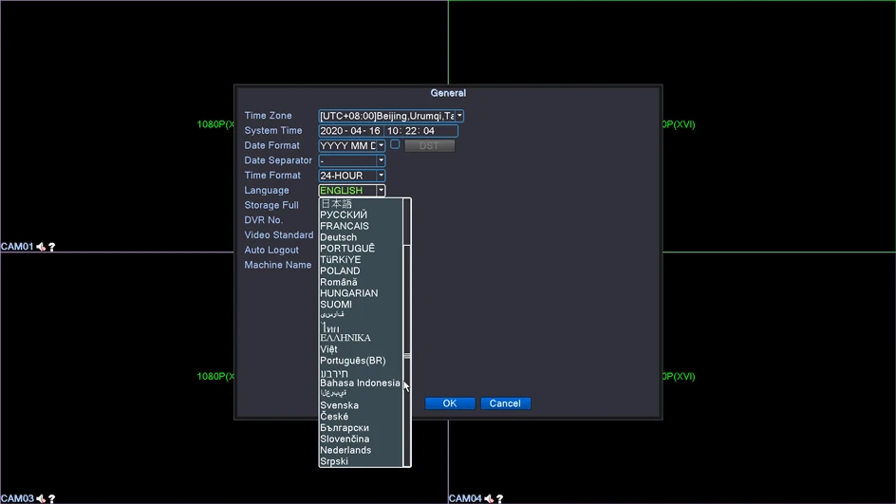
Task: Click CAM04 muted speaker icon
Action: coord(489,499)
